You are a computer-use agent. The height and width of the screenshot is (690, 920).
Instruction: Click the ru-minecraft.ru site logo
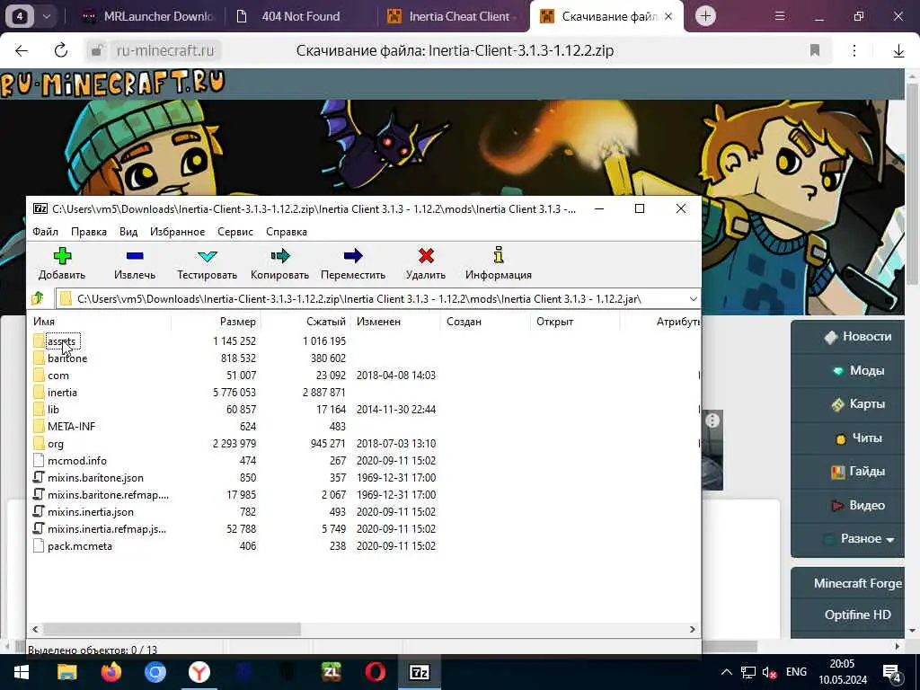pyautogui.click(x=112, y=84)
